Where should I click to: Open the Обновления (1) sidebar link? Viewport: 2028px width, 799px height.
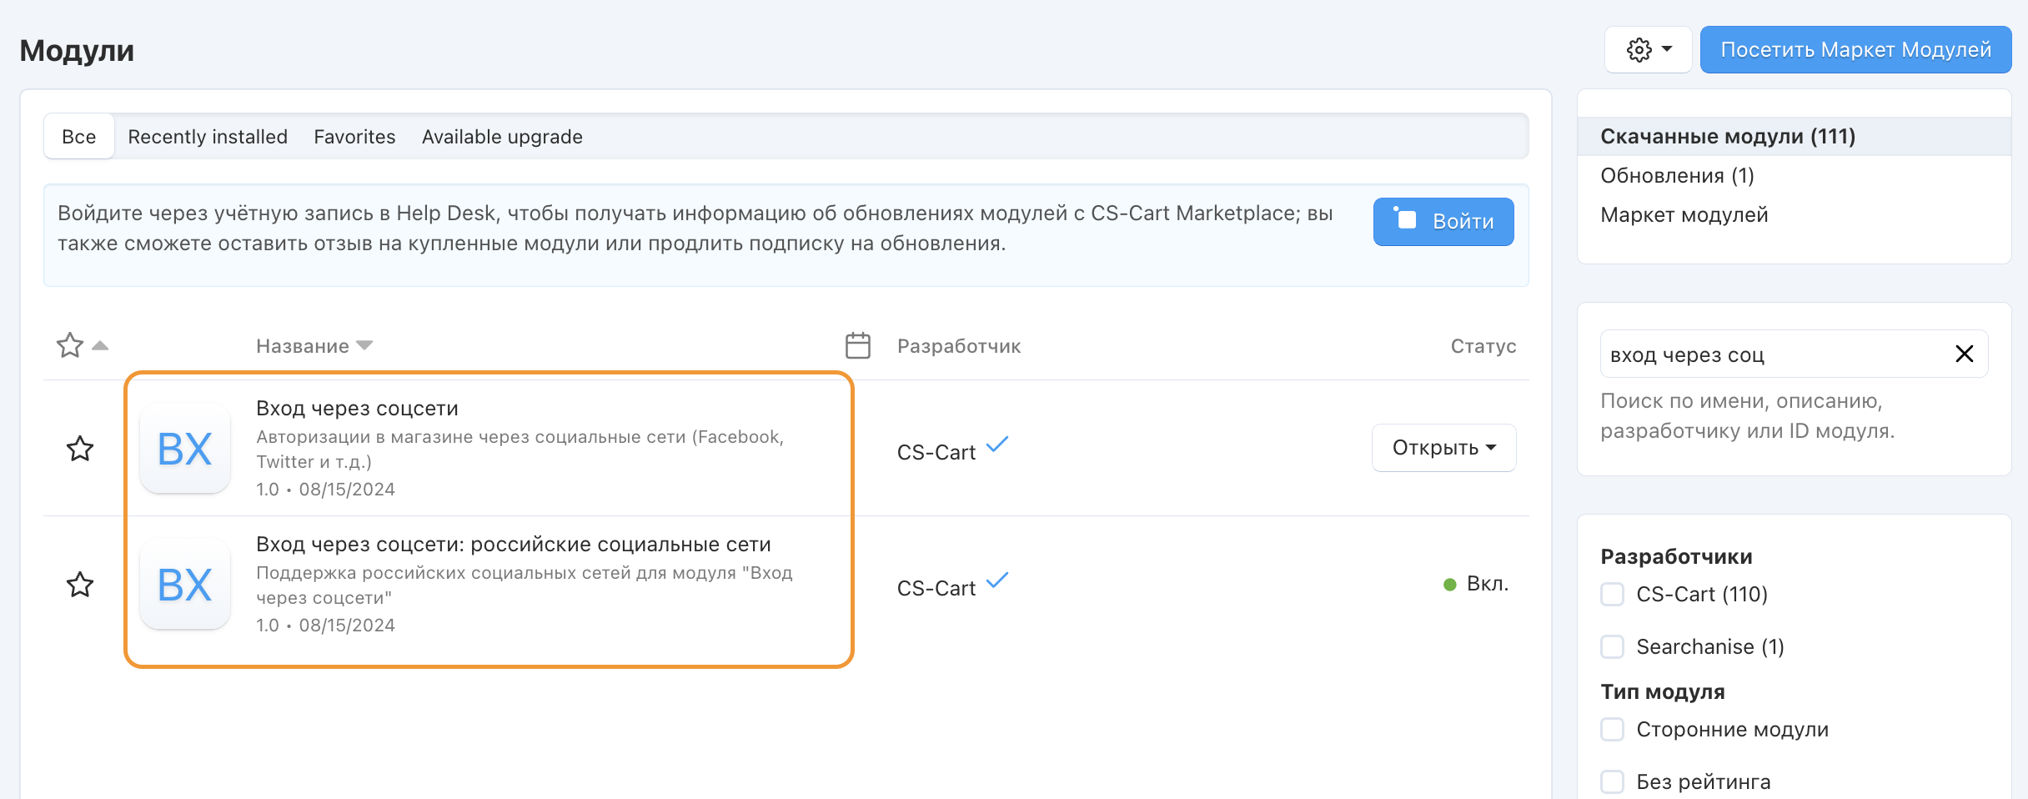1677,176
